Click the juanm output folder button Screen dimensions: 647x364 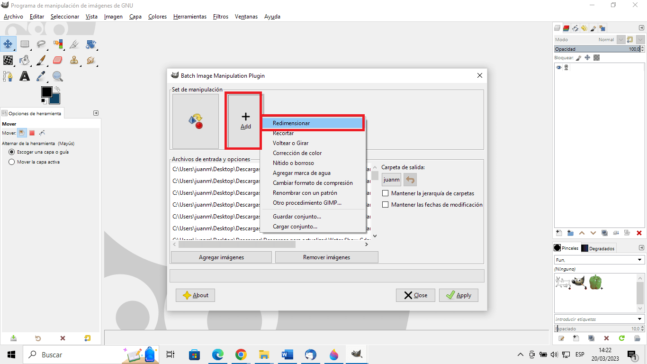(x=392, y=180)
